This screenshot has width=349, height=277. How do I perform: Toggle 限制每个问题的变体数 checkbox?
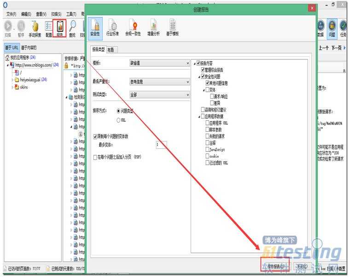point(95,136)
